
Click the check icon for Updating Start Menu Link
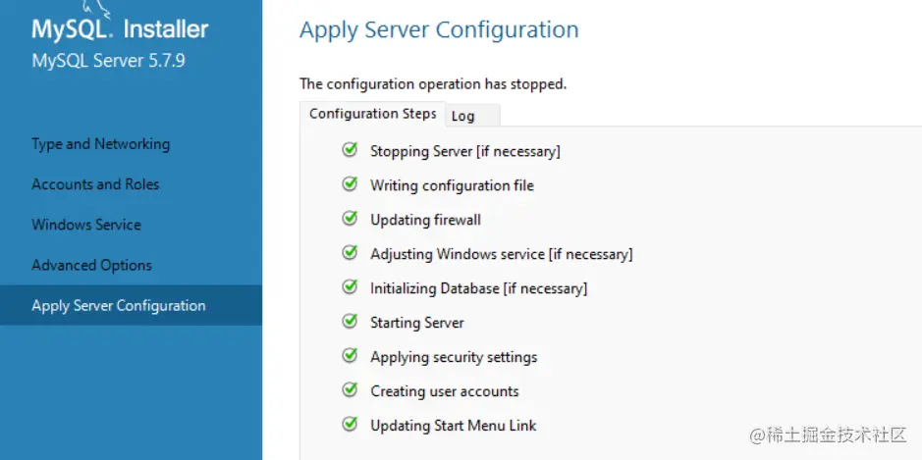(x=350, y=423)
